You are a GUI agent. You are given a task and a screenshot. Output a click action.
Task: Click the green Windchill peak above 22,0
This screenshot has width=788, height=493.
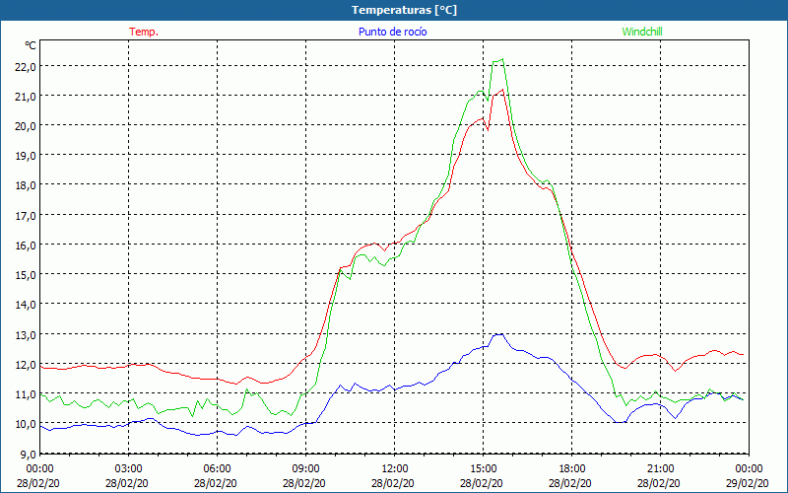502,59
